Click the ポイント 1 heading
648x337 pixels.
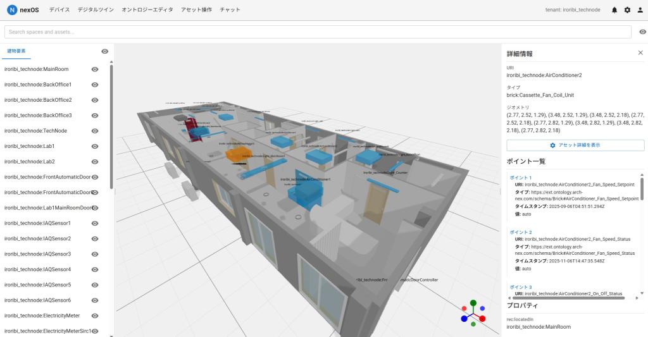point(521,178)
